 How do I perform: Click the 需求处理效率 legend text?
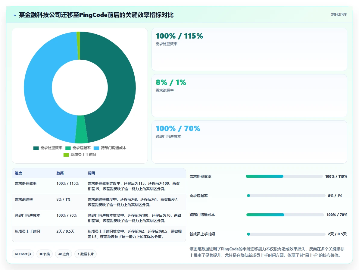51,148
